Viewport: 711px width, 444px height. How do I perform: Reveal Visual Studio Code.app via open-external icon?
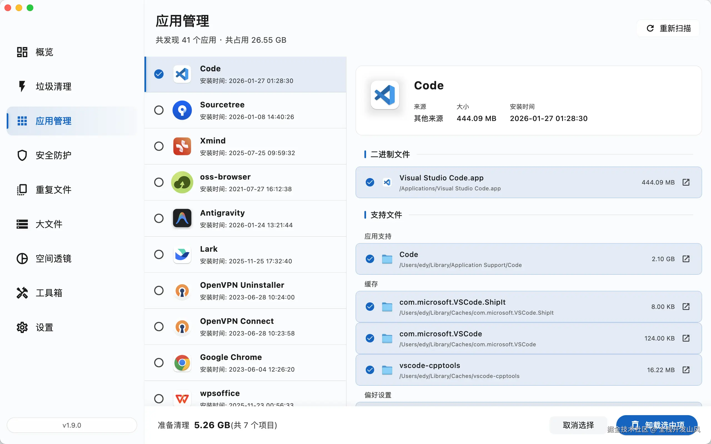tap(686, 182)
